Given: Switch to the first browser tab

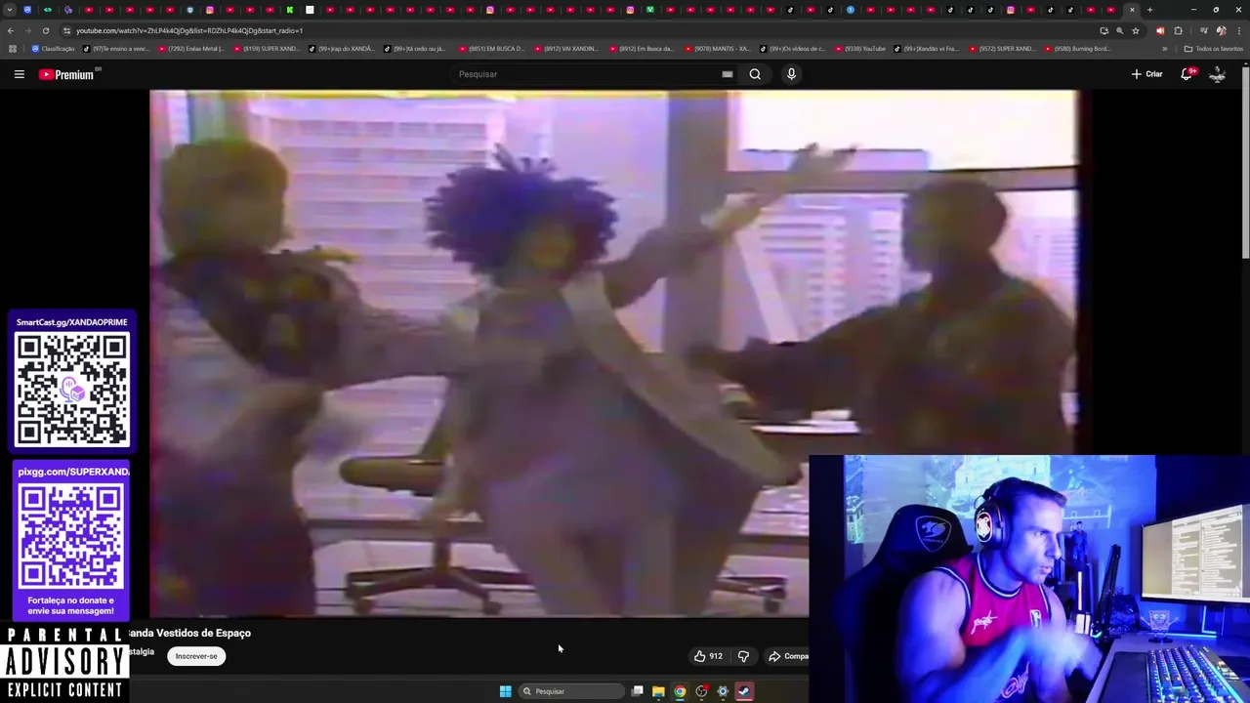Looking at the screenshot, I should tap(27, 10).
